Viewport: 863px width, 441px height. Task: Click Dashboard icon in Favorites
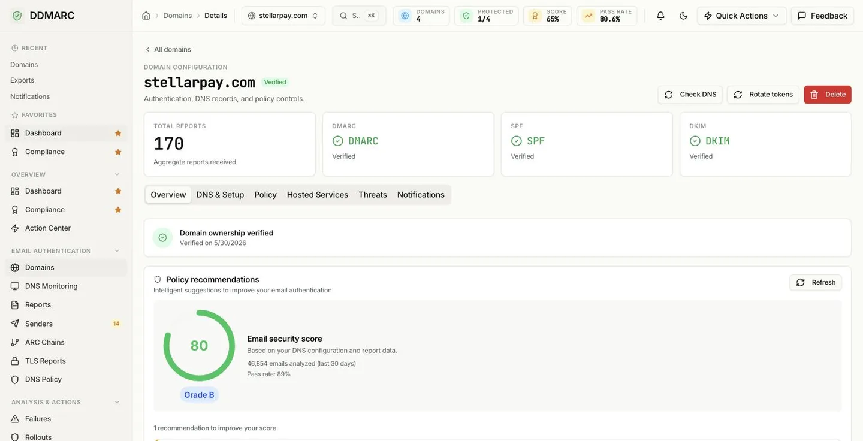click(x=15, y=133)
